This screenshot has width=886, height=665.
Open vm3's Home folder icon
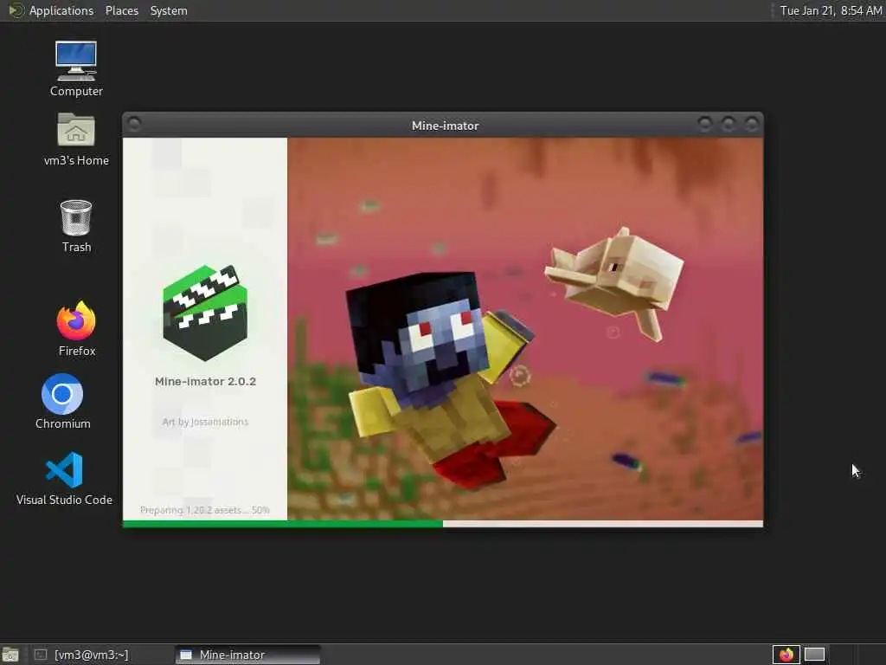pyautogui.click(x=76, y=139)
